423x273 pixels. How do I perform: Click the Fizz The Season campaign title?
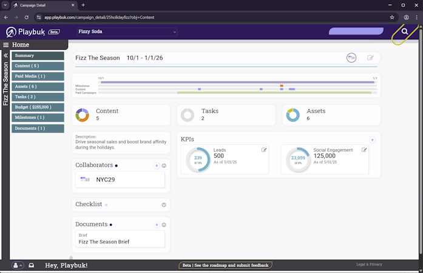[97, 58]
